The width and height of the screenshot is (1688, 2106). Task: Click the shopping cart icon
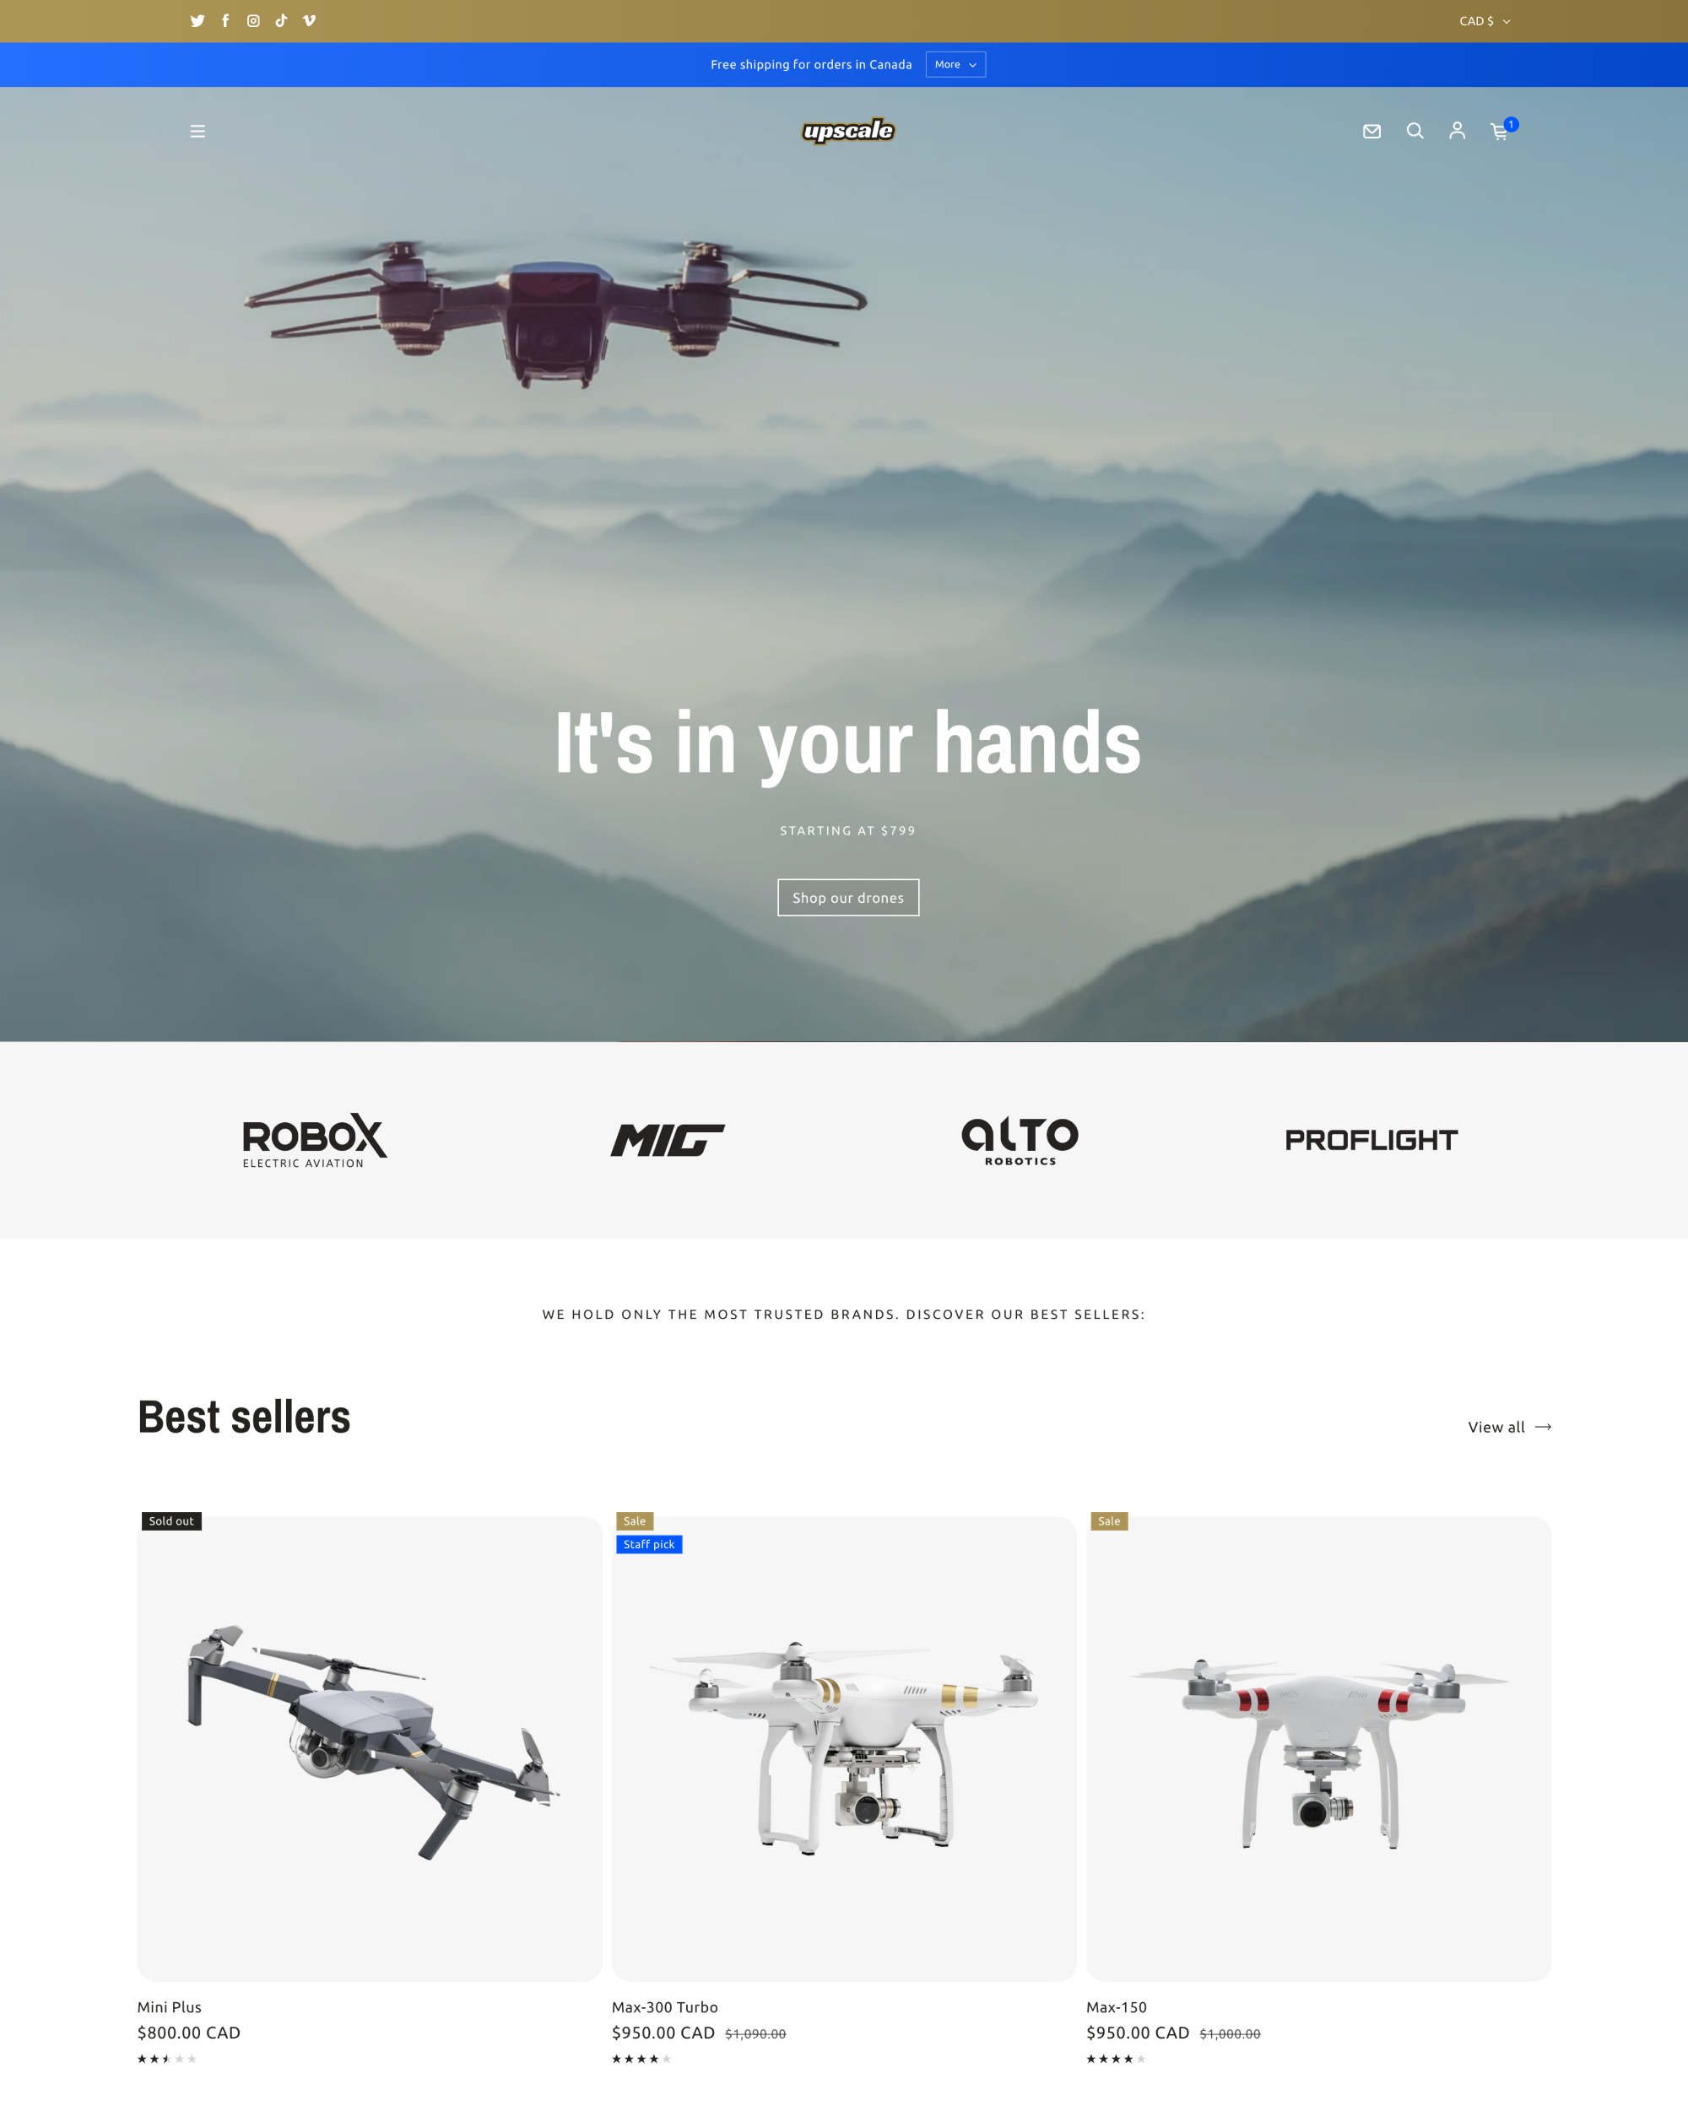pos(1495,131)
